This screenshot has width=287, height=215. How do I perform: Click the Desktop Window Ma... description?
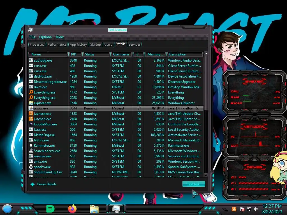click(x=185, y=87)
